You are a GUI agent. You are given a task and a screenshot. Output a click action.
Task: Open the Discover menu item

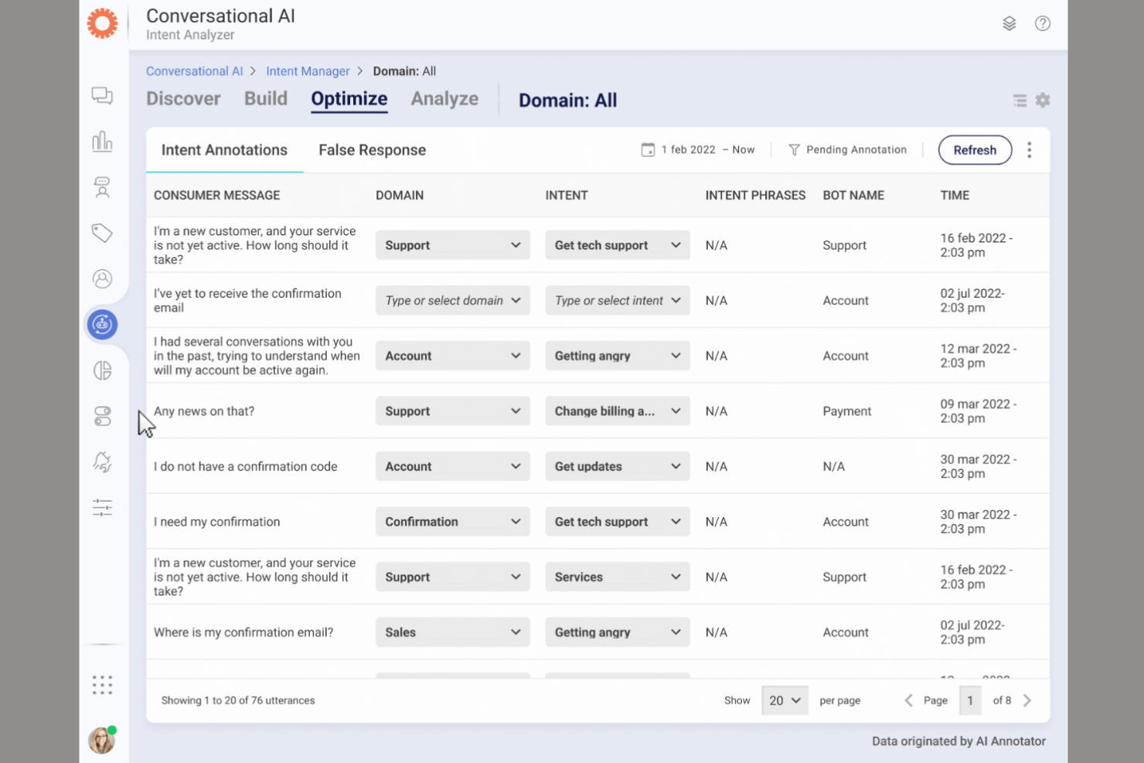tap(183, 98)
